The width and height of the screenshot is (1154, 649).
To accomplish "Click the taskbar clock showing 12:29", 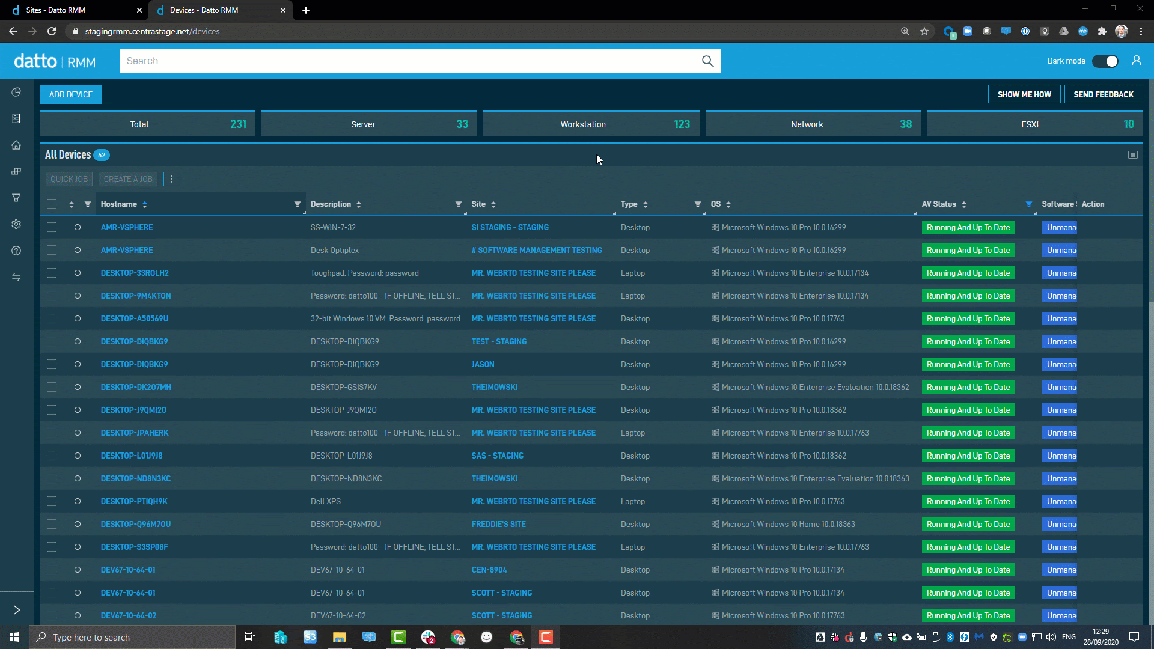I will [x=1101, y=637].
